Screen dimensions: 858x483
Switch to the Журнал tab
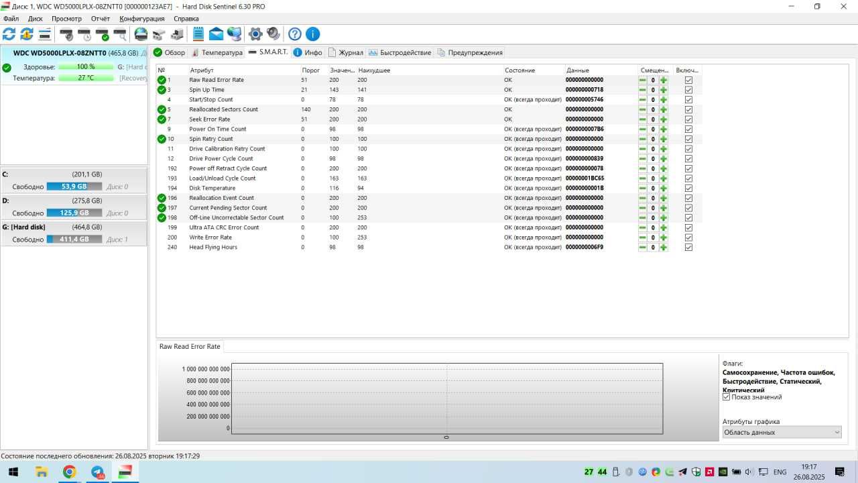click(x=345, y=52)
